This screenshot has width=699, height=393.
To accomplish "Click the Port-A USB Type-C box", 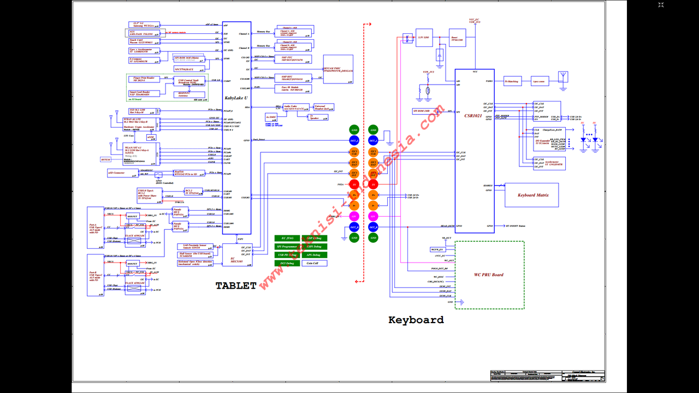I will pos(96,229).
